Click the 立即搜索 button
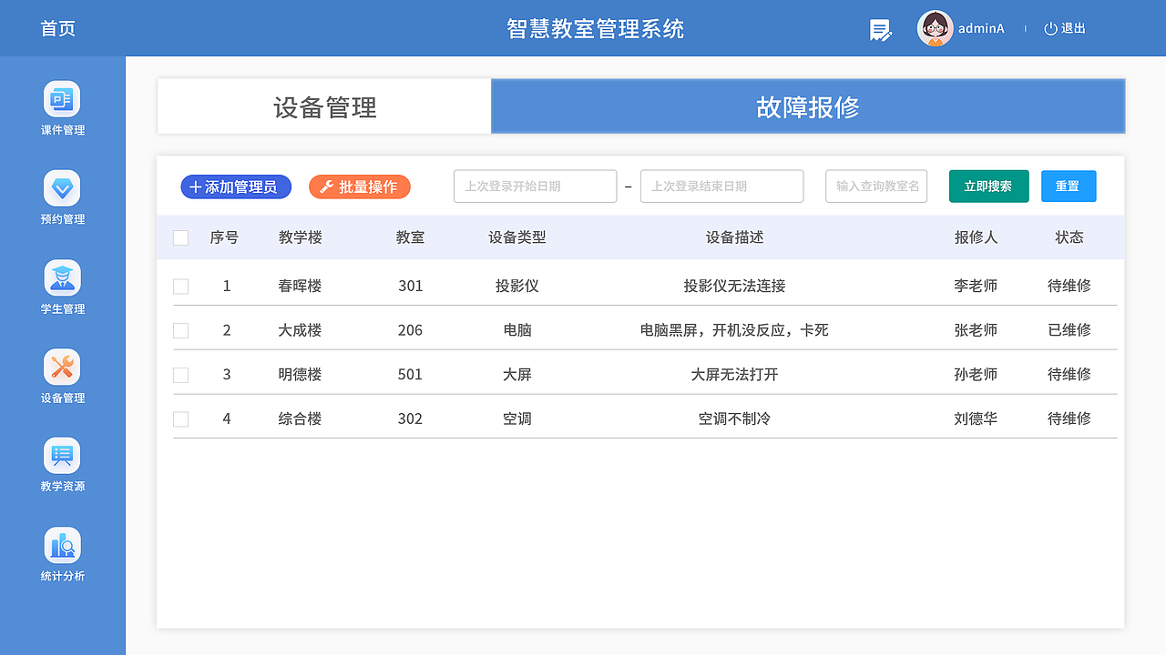 988,186
